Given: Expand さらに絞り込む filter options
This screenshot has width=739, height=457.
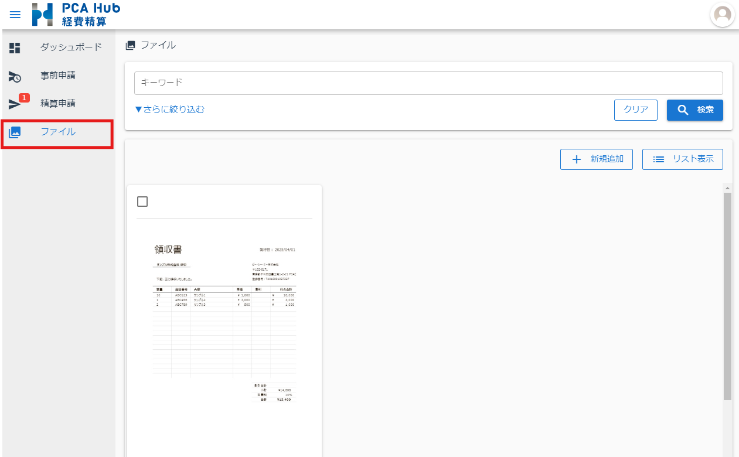Looking at the screenshot, I should (169, 110).
